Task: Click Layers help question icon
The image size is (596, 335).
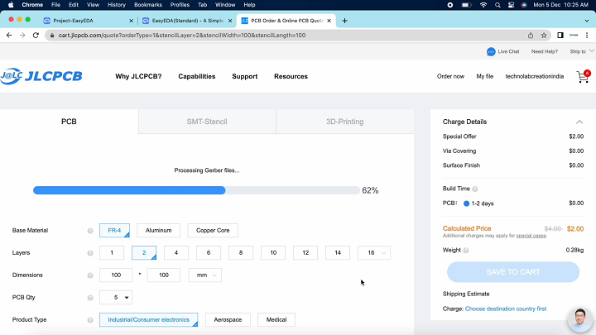Action: click(x=90, y=253)
